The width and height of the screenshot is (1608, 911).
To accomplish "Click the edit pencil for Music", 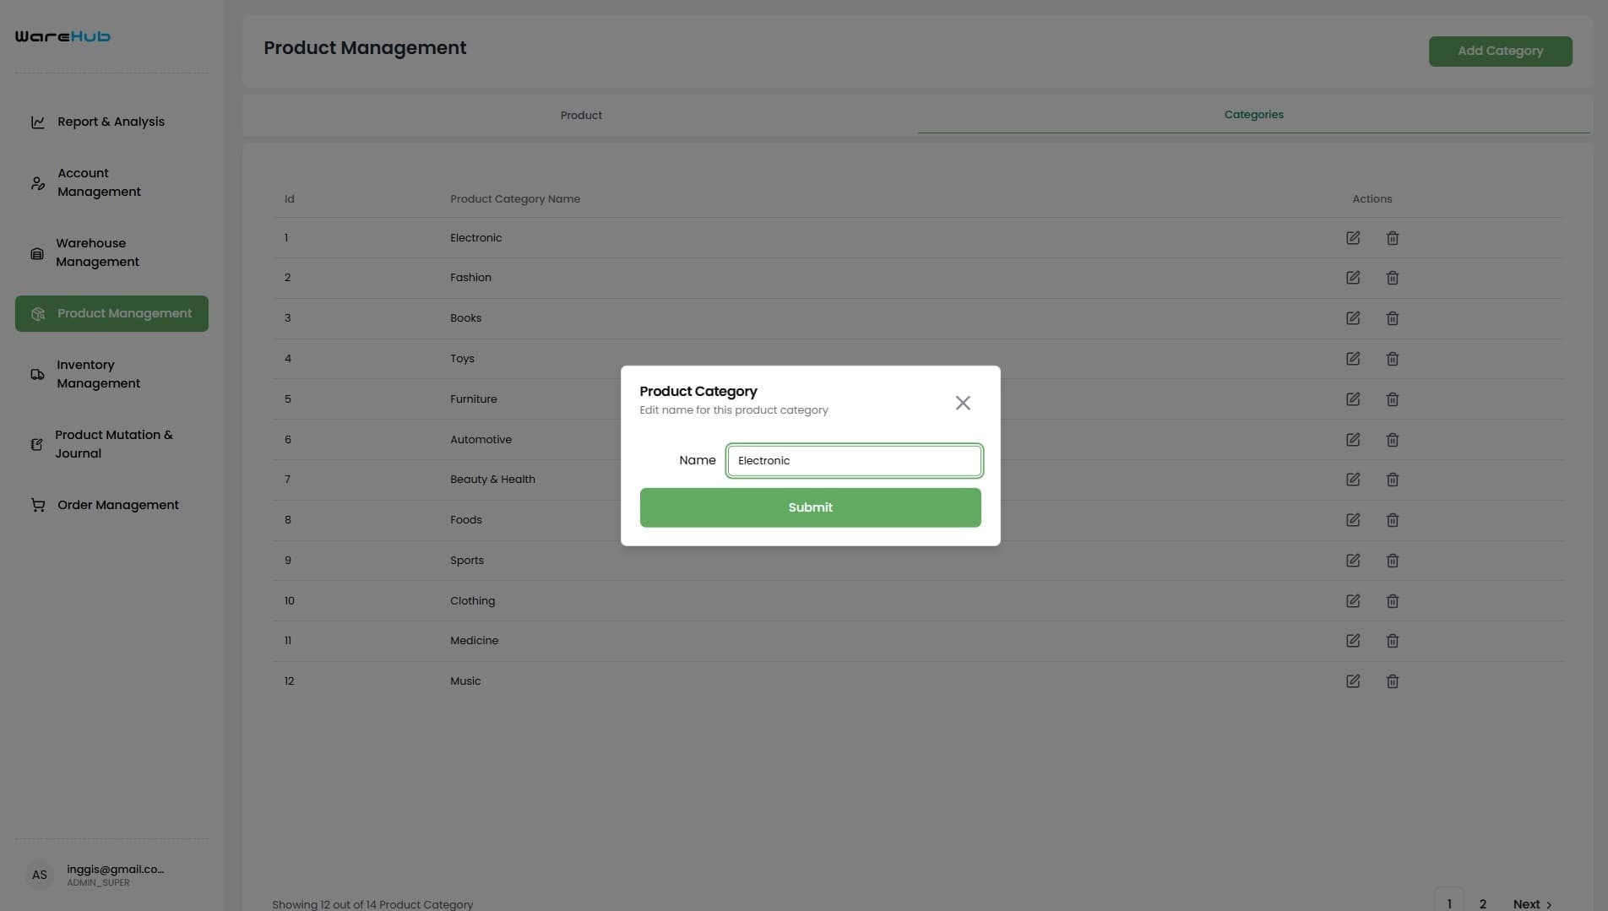I will pos(1353,681).
